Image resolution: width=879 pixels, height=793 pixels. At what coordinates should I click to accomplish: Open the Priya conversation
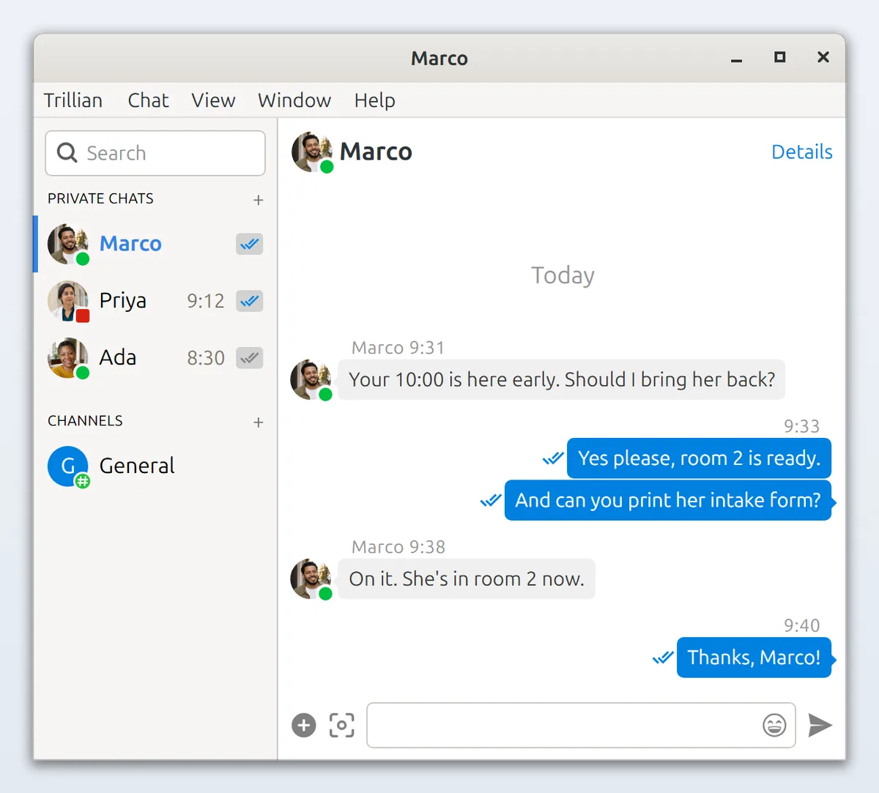(155, 301)
